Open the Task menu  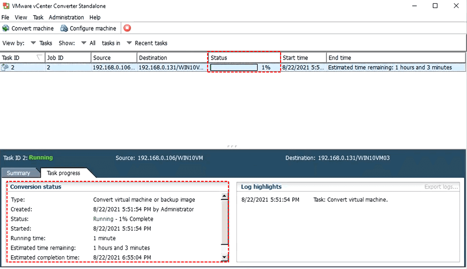click(38, 17)
